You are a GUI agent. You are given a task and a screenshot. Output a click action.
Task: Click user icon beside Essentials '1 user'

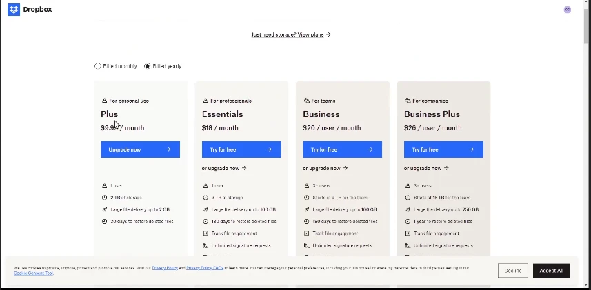[x=206, y=186]
